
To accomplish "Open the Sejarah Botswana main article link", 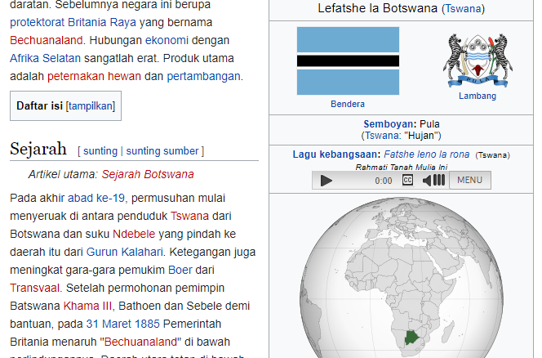I will tap(148, 174).
